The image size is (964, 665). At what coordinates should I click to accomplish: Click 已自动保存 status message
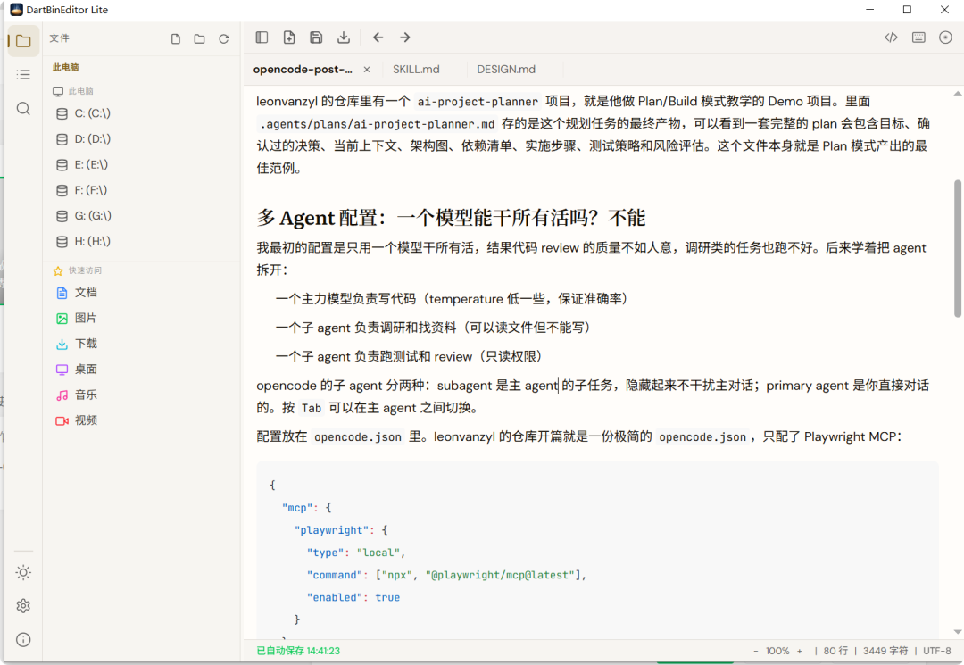coord(298,651)
